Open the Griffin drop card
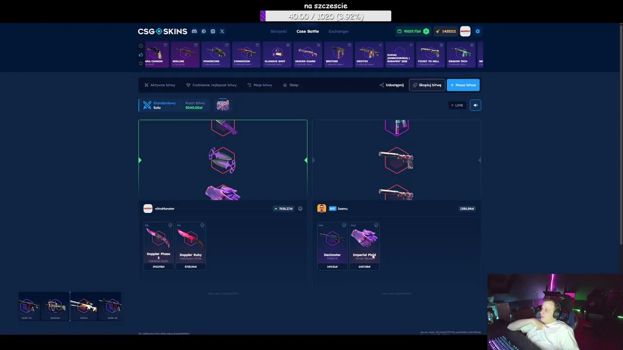This screenshot has height=350, width=623. tap(368, 54)
